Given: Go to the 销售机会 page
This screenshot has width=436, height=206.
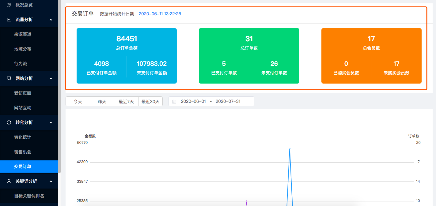Looking at the screenshot, I should pos(23,152).
